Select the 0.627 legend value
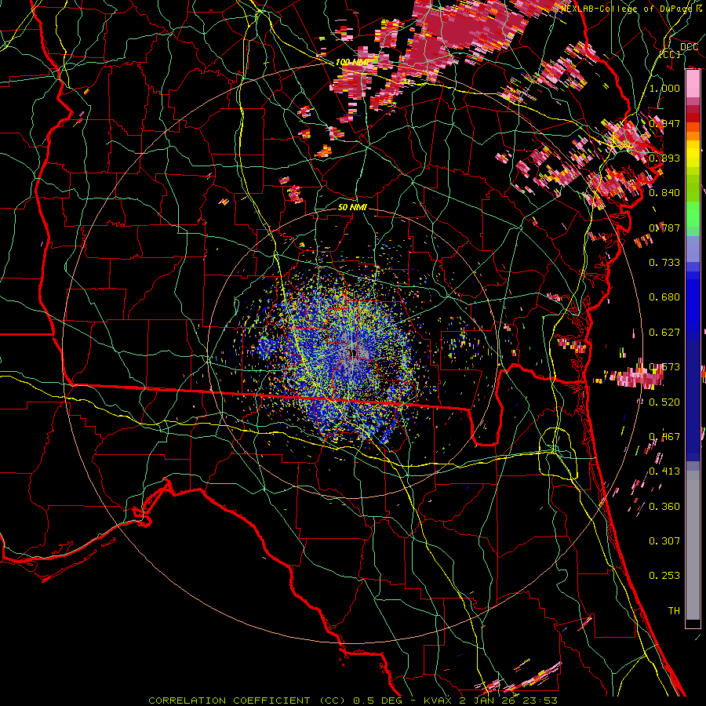The height and width of the screenshot is (706, 706). (x=664, y=333)
